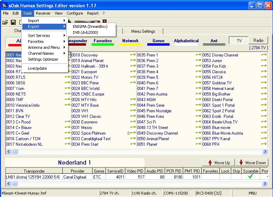The image size is (273, 197).
Task: Select channel 0054 Fox Kids
Action: click(214, 66)
